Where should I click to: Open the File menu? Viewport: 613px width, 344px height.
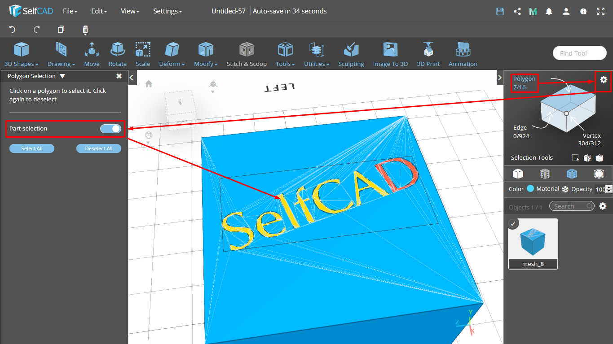coord(70,11)
